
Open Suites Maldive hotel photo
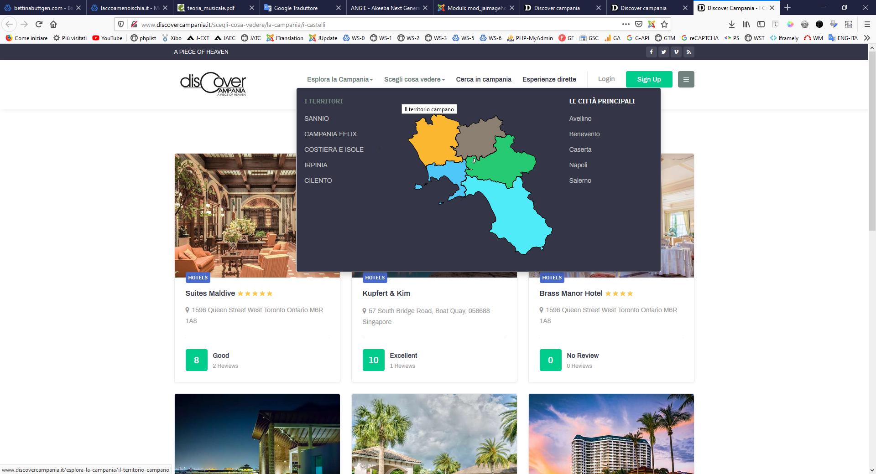pos(235,215)
